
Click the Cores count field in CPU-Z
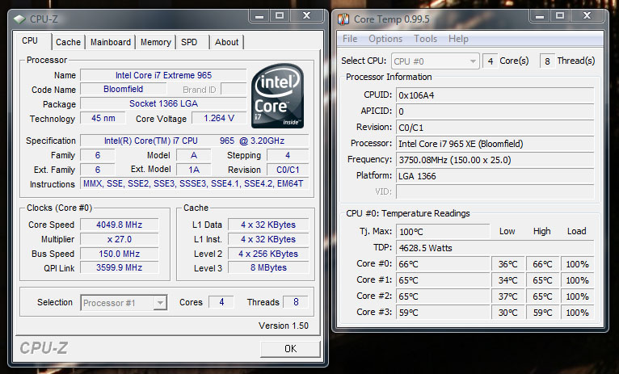(x=221, y=302)
